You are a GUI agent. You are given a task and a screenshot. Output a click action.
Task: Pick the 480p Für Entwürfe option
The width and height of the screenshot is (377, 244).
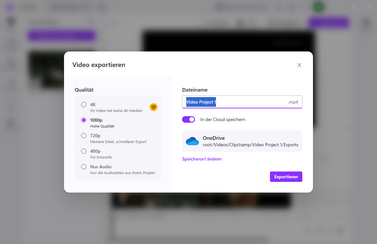pos(84,151)
